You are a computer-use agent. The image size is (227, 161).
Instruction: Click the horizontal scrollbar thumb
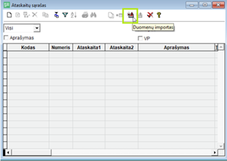(x=31, y=152)
